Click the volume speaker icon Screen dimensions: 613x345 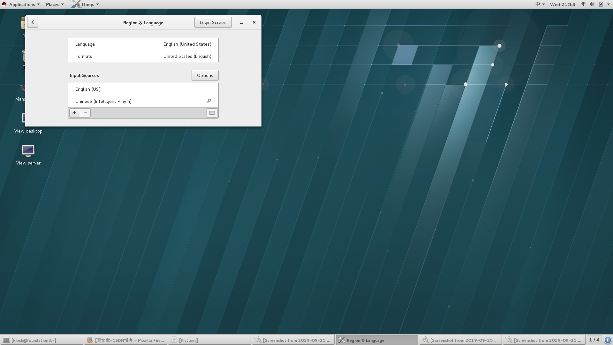(x=592, y=4)
